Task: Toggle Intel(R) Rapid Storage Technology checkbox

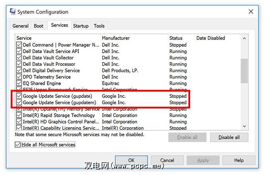Action: (x=19, y=115)
